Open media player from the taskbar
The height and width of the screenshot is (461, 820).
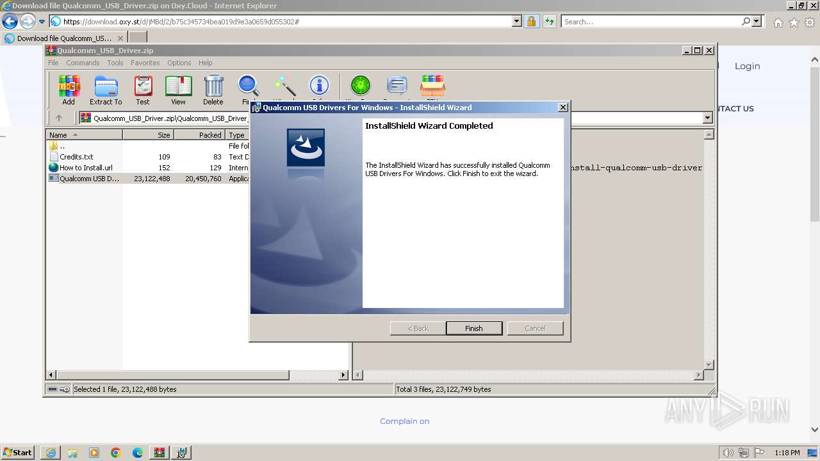click(94, 453)
